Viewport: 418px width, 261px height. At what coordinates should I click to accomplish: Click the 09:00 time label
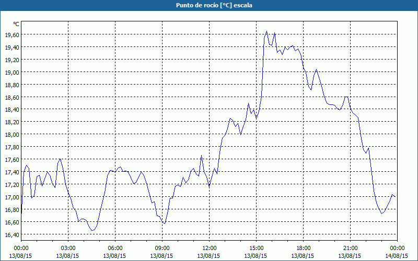point(162,248)
